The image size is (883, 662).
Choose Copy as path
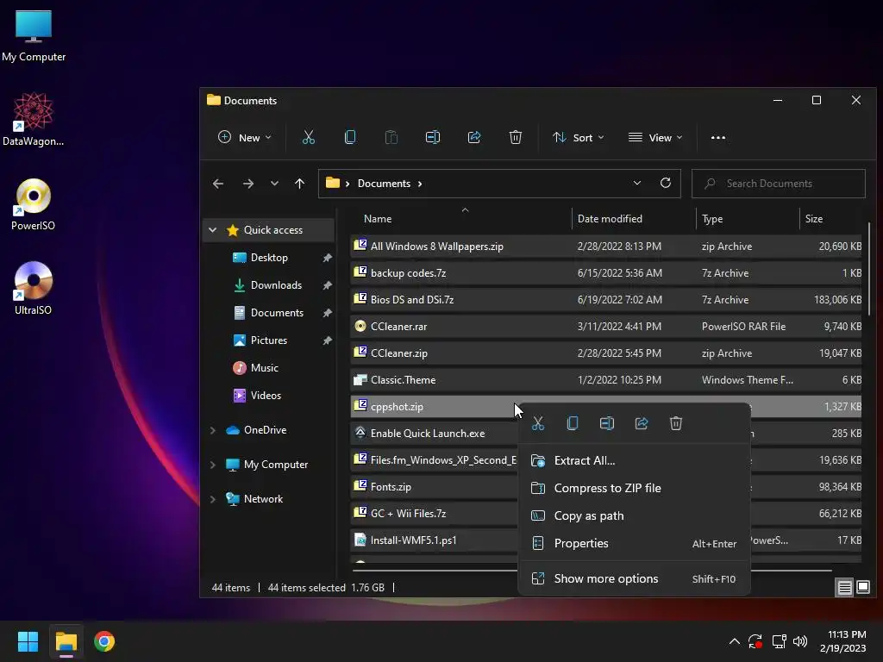tap(634, 515)
